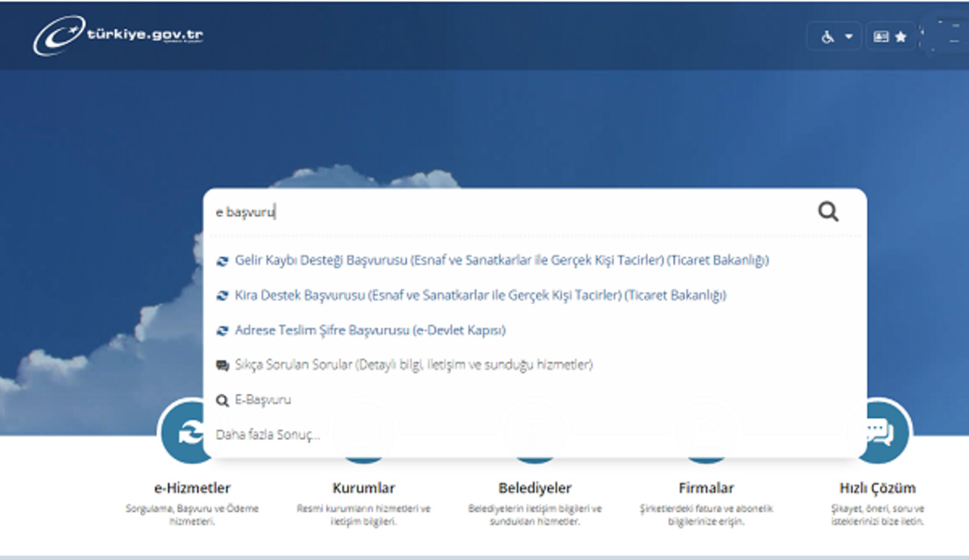This screenshot has height=559, width=969.
Task: Click magnifier icon beside E-Başvuru
Action: [x=223, y=401]
